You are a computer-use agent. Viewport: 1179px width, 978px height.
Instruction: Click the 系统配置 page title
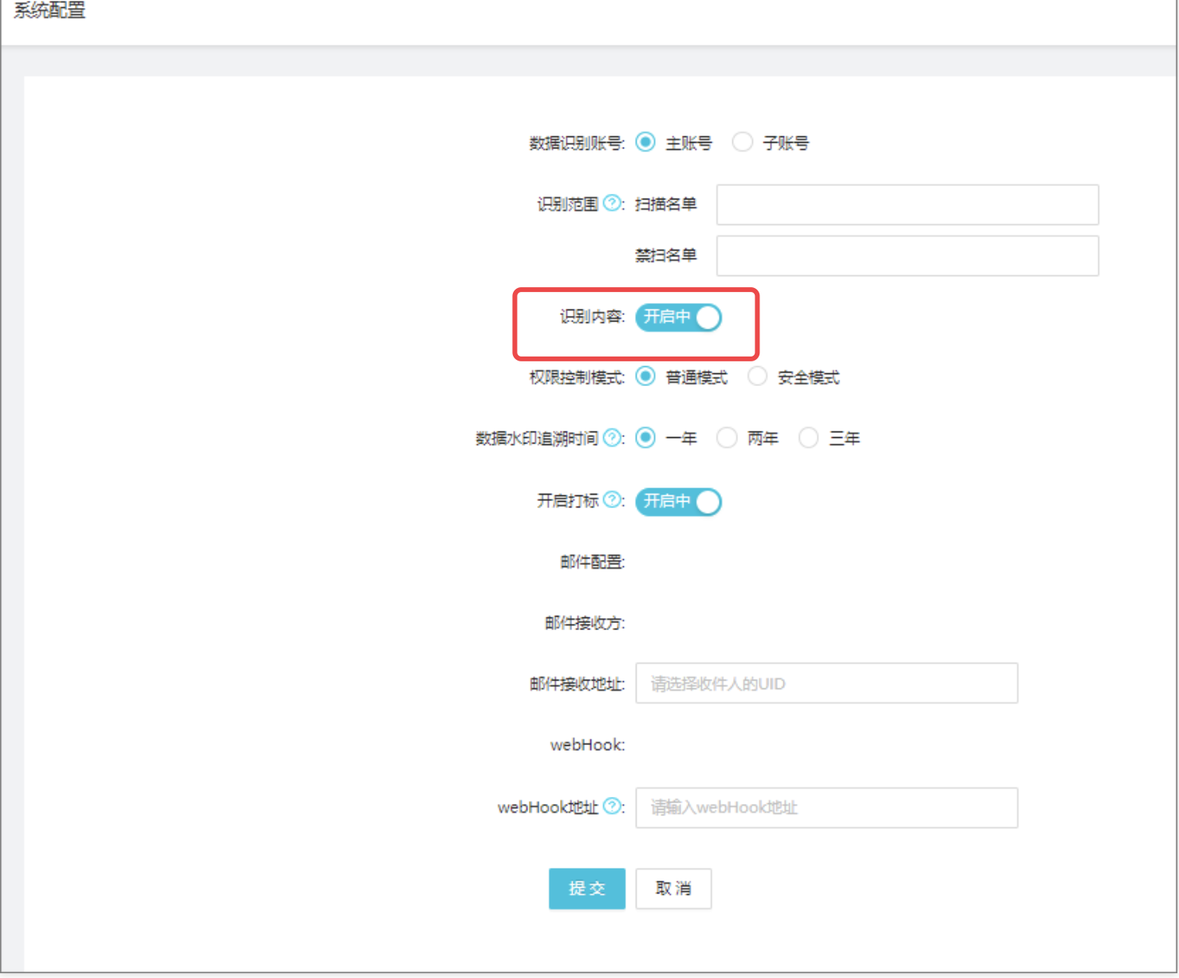coord(49,10)
